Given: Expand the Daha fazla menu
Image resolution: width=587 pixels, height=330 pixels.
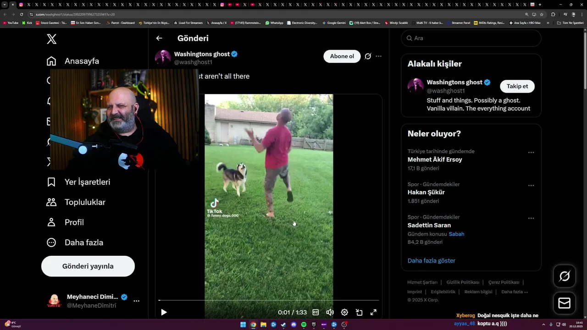Looking at the screenshot, I should pyautogui.click(x=75, y=242).
